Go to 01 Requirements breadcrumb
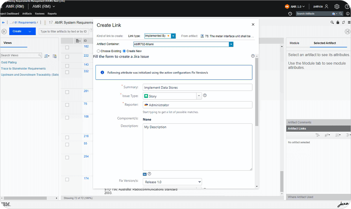Image resolution: width=351 pixels, height=209 pixels. [x=25, y=22]
